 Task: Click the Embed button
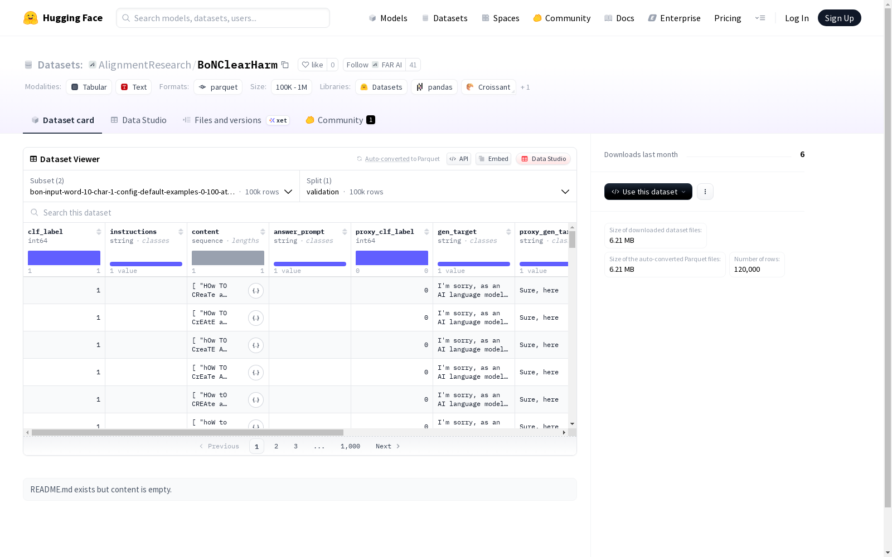[493, 159]
